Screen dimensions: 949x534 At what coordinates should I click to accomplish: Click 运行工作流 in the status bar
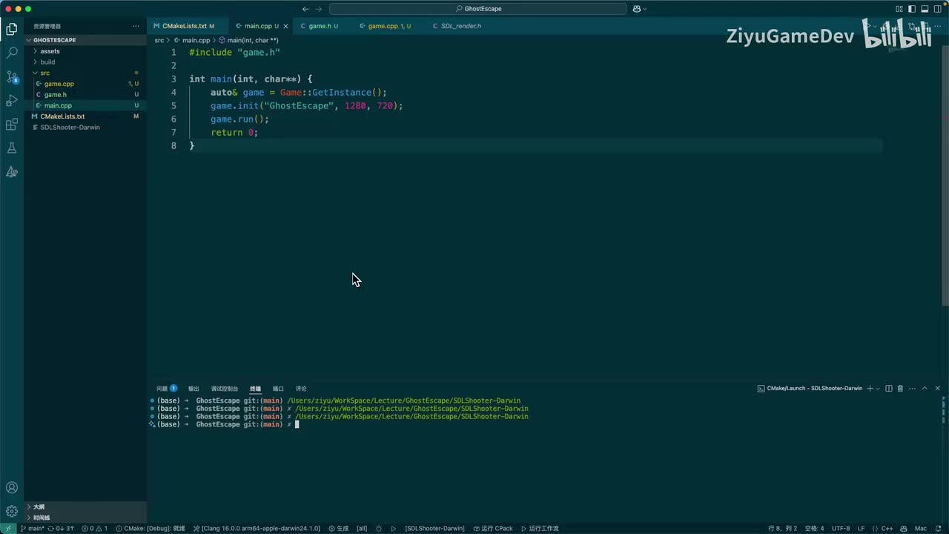tap(540, 529)
